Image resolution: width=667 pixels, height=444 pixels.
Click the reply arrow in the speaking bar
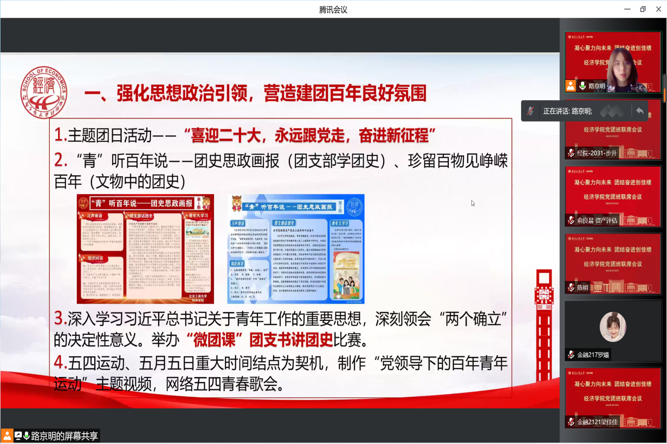click(639, 111)
